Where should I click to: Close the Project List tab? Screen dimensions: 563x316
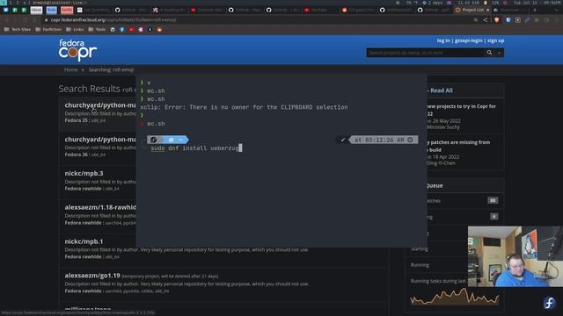click(487, 10)
